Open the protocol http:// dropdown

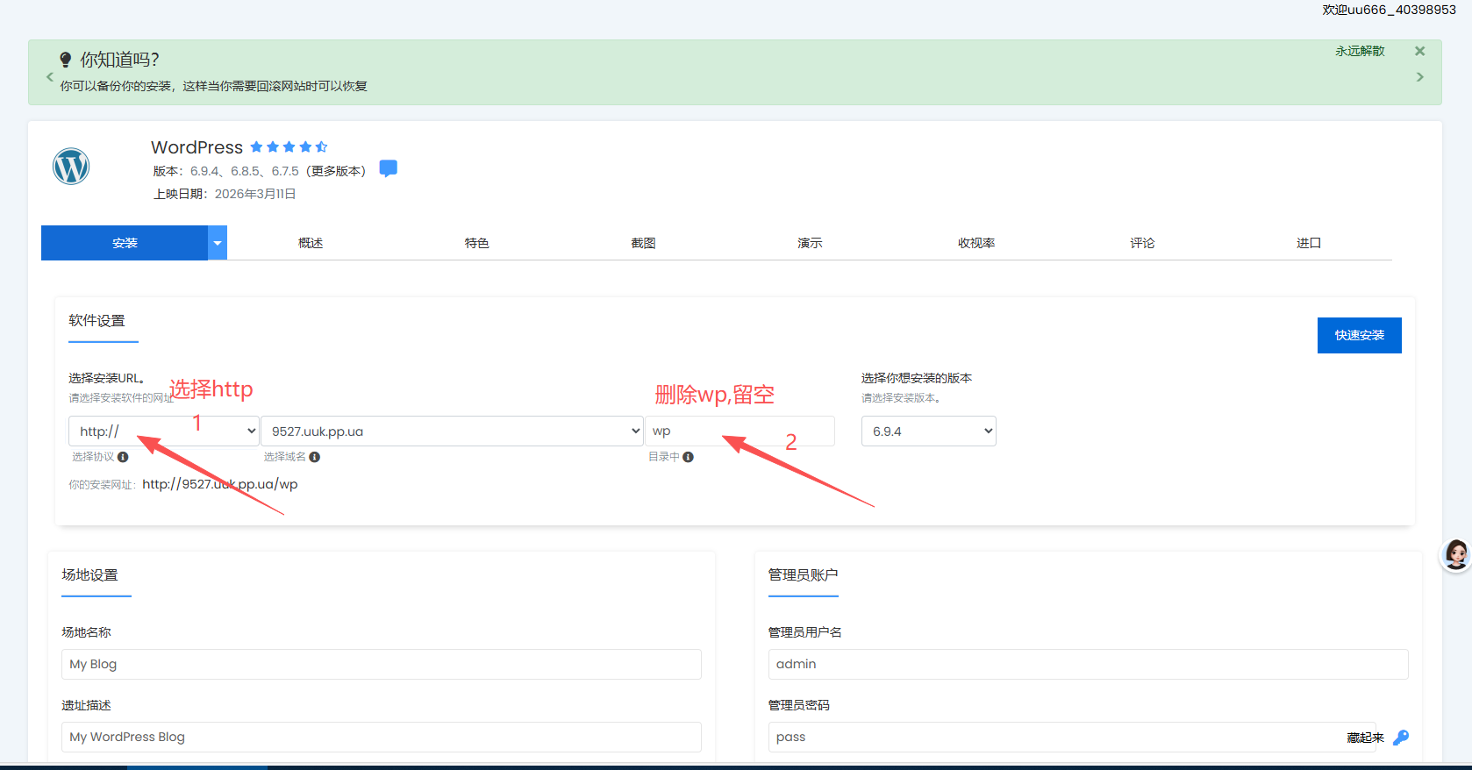tap(164, 431)
